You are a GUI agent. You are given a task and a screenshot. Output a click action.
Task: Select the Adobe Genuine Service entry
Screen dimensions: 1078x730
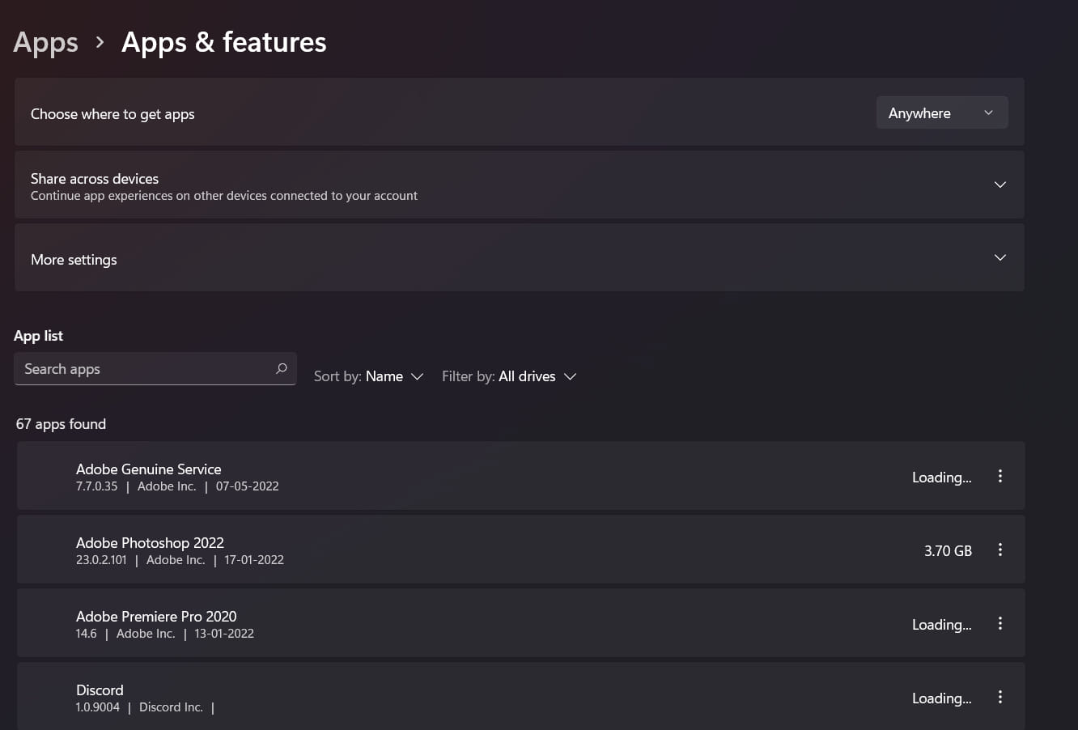click(521, 476)
